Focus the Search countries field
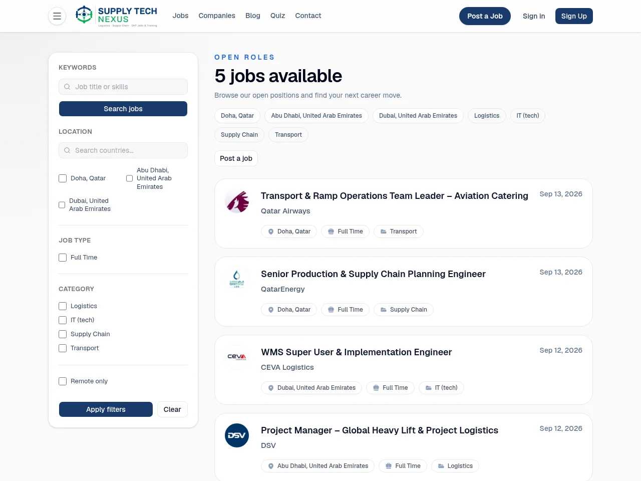 click(x=123, y=150)
